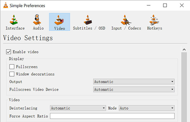190x122 pixels.
Task: Click the Subtitles / OSD tab label
Action: pyautogui.click(x=89, y=28)
